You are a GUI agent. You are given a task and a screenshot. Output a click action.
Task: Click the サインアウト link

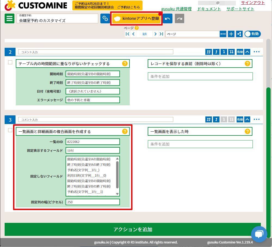253,3
